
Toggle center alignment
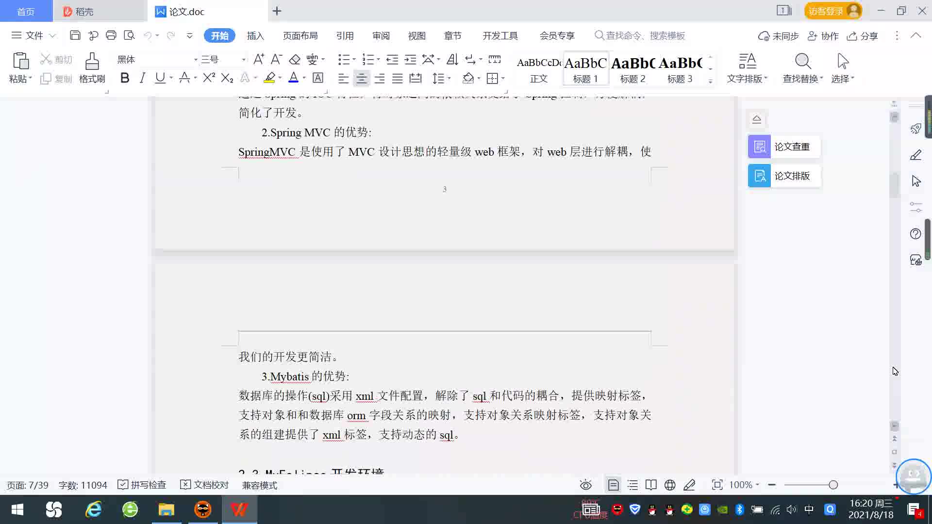tap(361, 78)
